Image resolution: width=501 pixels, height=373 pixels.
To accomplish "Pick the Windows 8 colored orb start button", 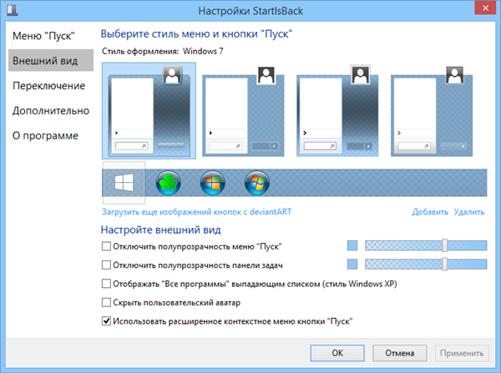I will [213, 183].
